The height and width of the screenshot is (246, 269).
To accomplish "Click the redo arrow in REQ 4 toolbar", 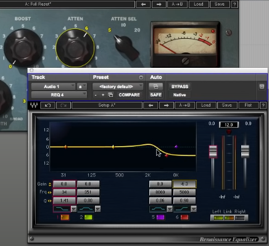I will (x=64, y=105).
